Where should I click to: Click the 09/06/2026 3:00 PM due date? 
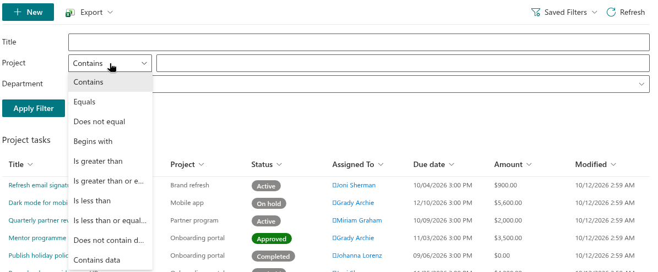[443, 256]
